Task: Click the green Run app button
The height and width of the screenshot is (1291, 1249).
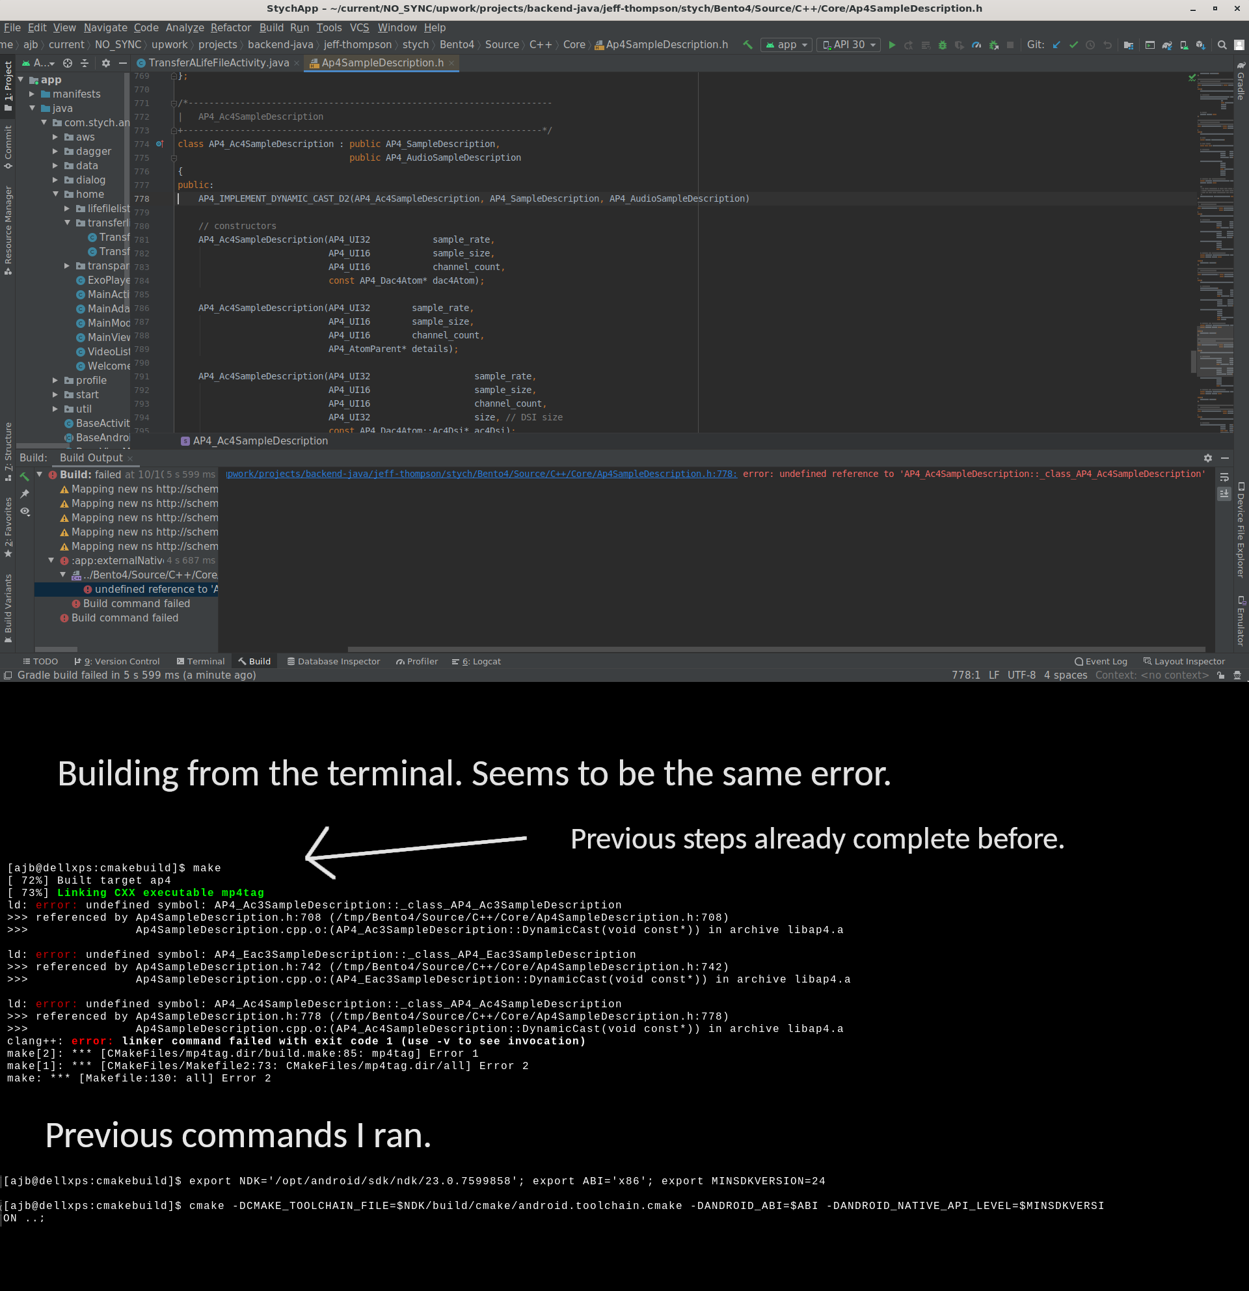Action: 891,45
